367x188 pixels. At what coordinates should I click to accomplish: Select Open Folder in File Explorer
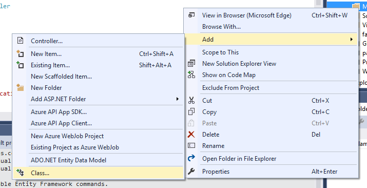click(x=239, y=159)
